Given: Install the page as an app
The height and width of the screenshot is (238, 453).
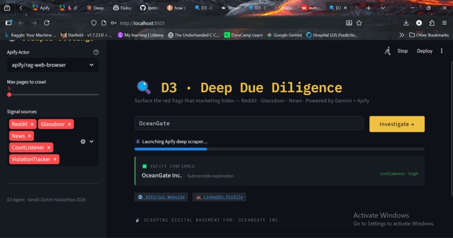Looking at the screenshot, I should coord(349,23).
